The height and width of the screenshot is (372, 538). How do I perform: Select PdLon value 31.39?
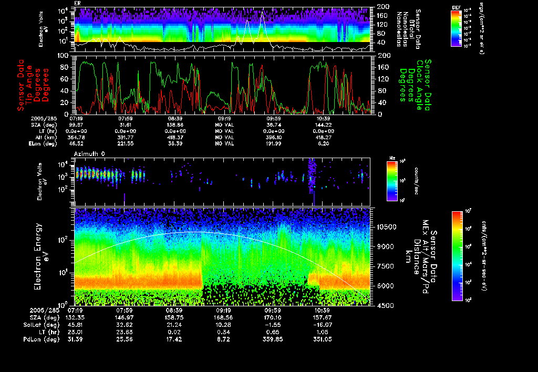75,339
